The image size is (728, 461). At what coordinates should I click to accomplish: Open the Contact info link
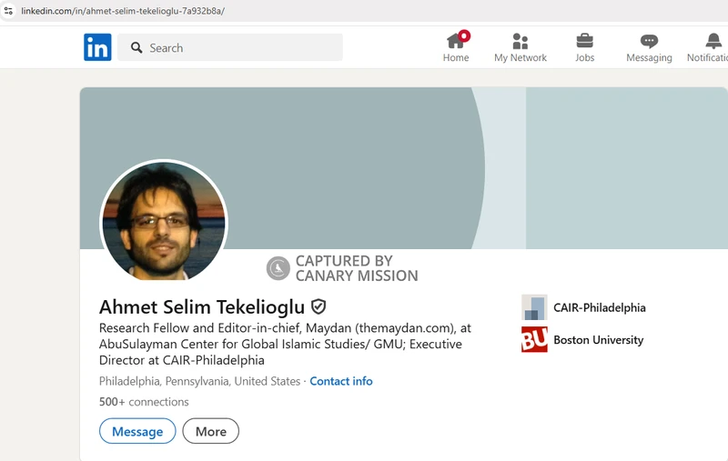341,381
